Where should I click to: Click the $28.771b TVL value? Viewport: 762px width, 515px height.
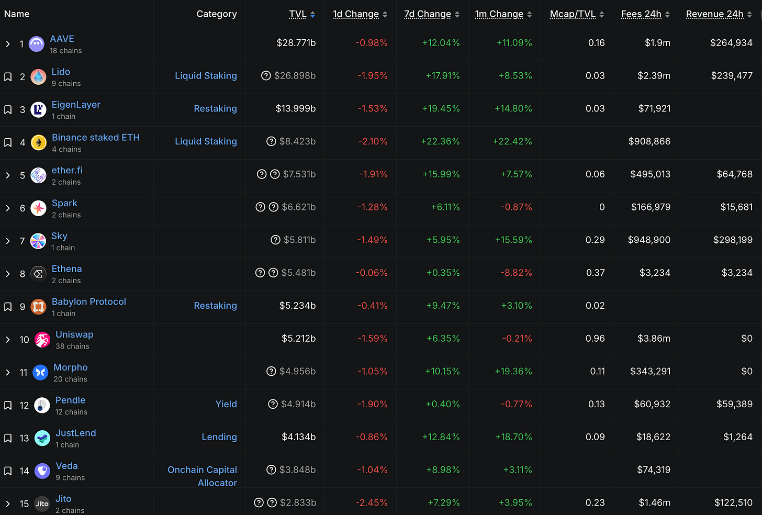pyautogui.click(x=296, y=43)
